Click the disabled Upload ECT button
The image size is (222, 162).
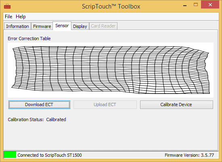[105, 104]
